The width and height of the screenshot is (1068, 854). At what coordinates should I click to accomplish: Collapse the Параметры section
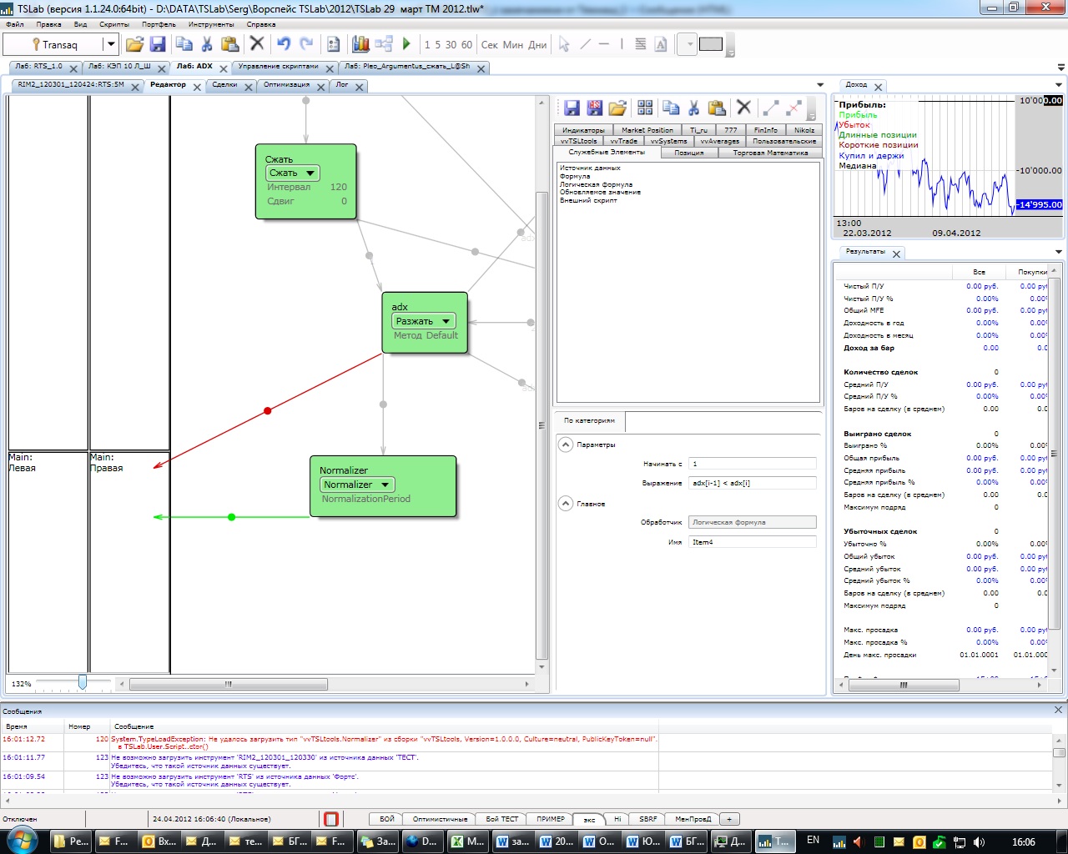tap(566, 445)
